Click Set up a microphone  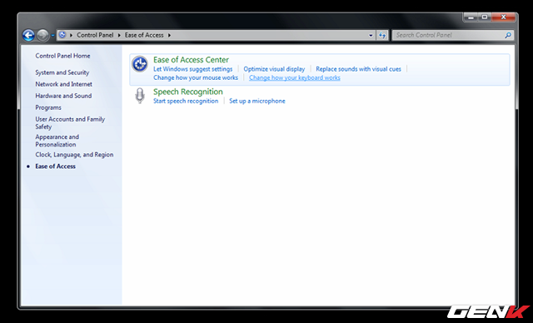257,101
